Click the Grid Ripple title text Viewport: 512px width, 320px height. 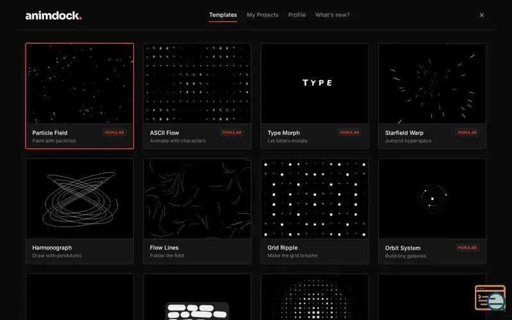282,248
